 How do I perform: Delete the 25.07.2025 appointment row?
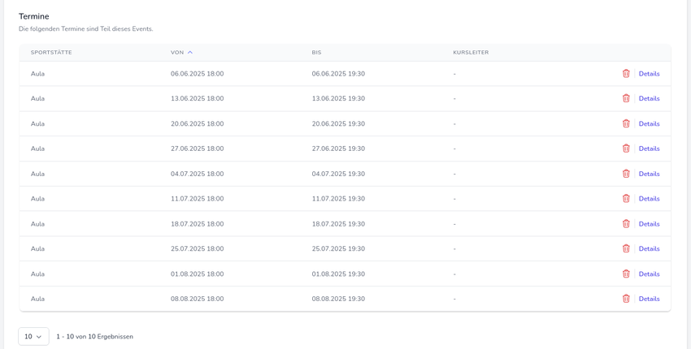pos(626,248)
